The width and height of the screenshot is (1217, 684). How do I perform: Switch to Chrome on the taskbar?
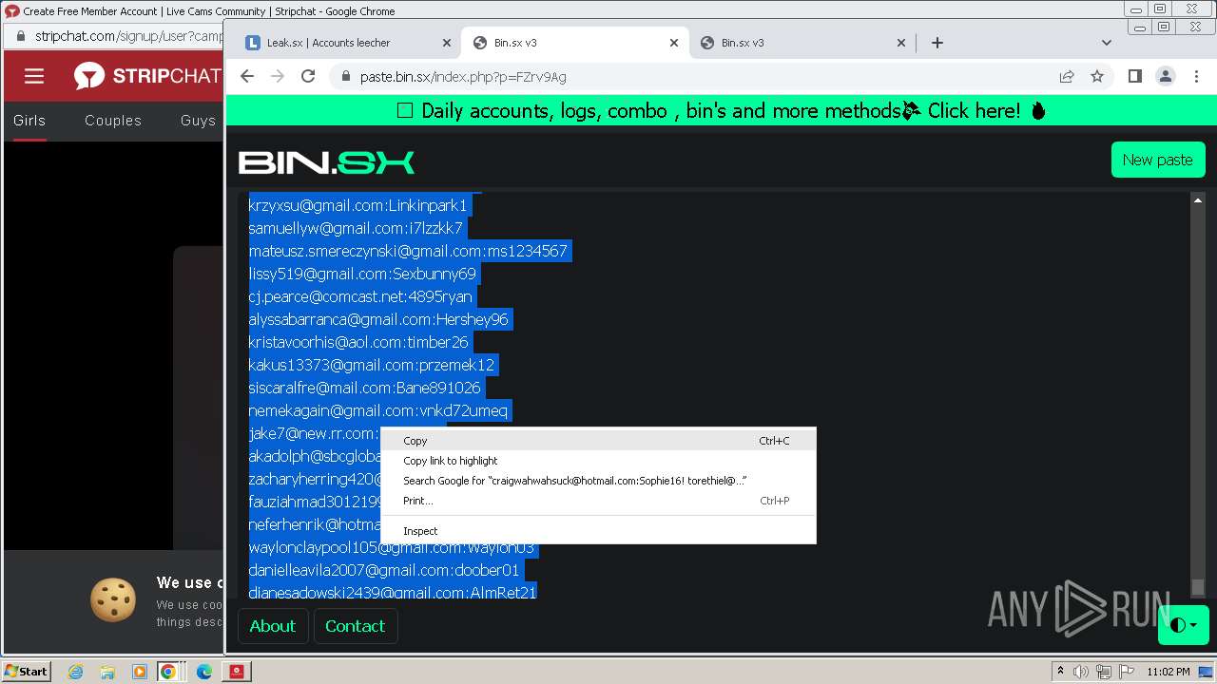(x=168, y=672)
